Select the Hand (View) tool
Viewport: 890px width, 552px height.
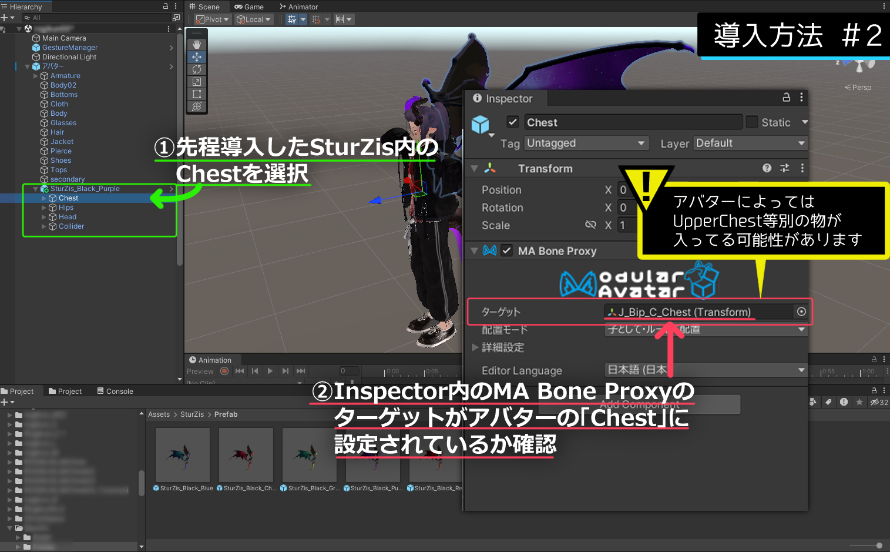(x=197, y=44)
